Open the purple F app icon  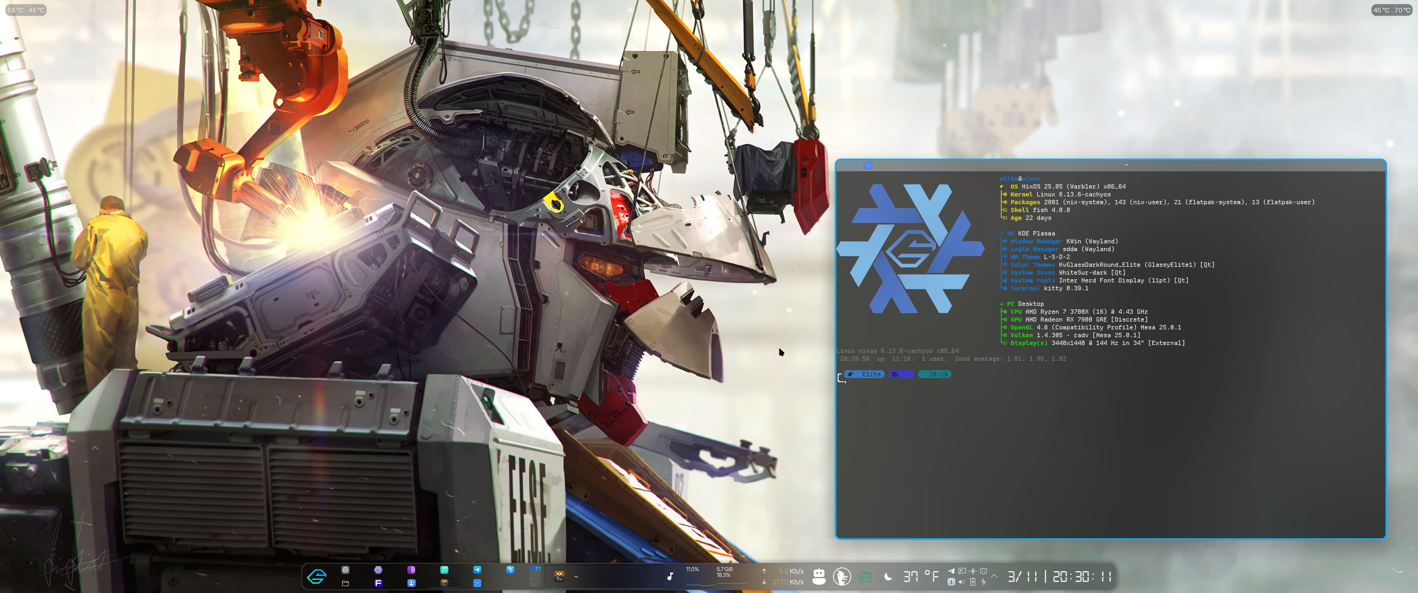[x=379, y=583]
